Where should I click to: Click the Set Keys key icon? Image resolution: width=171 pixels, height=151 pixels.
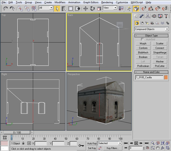(x=81, y=145)
